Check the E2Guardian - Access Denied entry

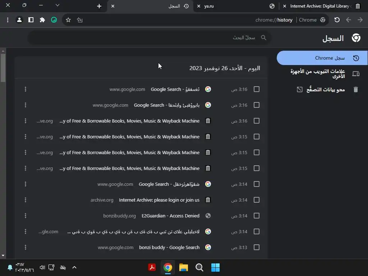click(257, 216)
